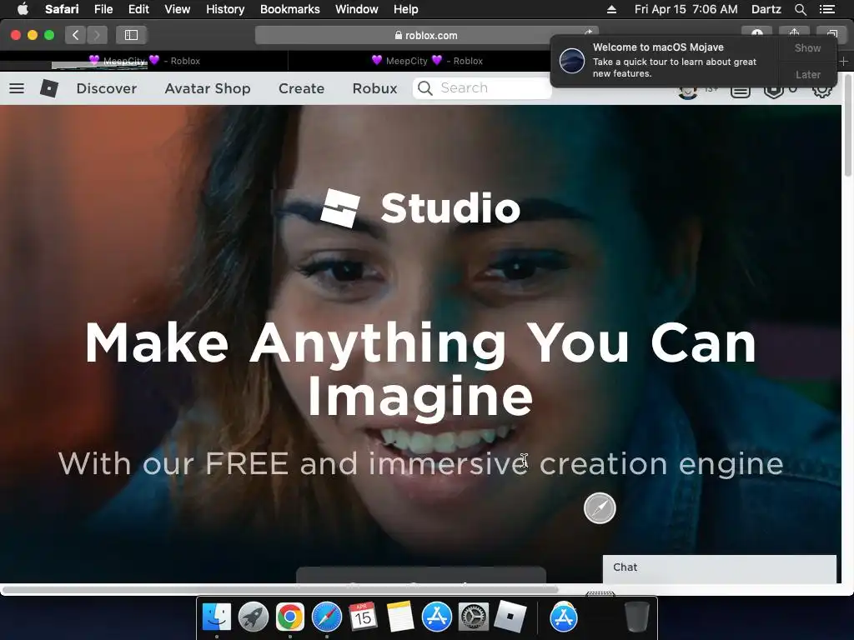The width and height of the screenshot is (854, 640).
Task: Launch Roblox app from the Dock
Action: coord(510,617)
